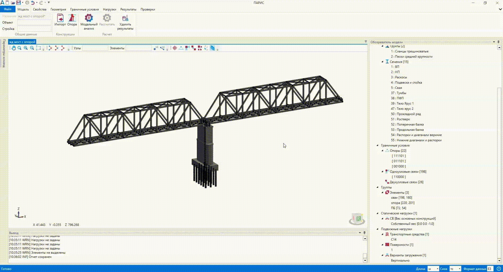Open the save button dropdown arrow
This screenshot has width=503, height=272.
pyautogui.click(x=23, y=3)
